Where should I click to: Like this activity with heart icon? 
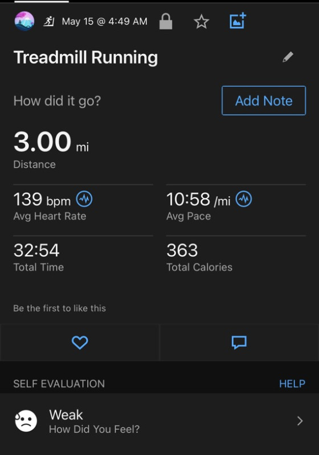[x=80, y=342]
